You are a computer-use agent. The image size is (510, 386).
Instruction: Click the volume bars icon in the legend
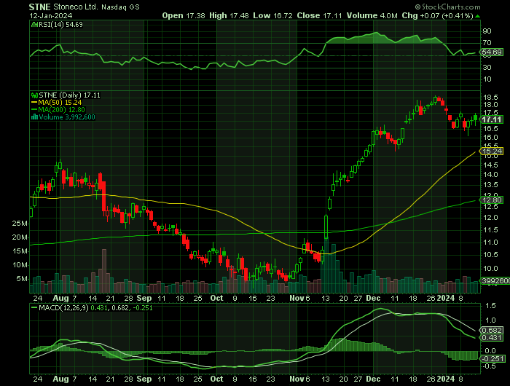pyautogui.click(x=34, y=117)
